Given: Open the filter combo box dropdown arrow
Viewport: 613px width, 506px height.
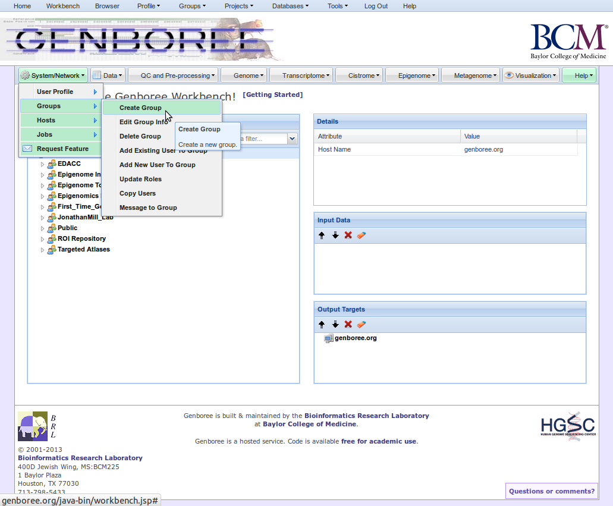Looking at the screenshot, I should [x=292, y=139].
